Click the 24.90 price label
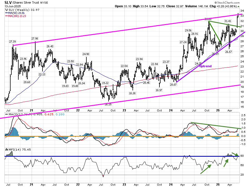 click(86, 54)
